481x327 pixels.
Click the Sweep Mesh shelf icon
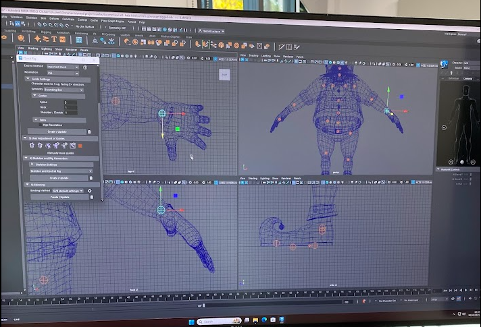[46, 39]
